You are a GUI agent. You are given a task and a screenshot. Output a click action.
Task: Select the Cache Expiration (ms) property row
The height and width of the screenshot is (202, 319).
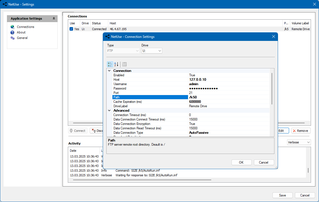click(x=191, y=102)
